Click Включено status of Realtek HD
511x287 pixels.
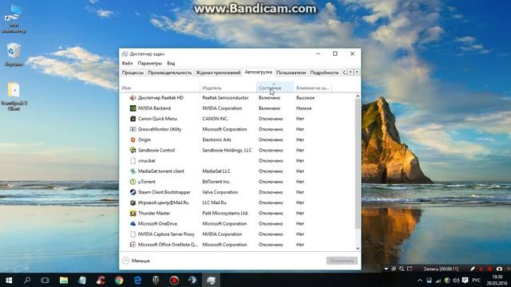point(270,97)
